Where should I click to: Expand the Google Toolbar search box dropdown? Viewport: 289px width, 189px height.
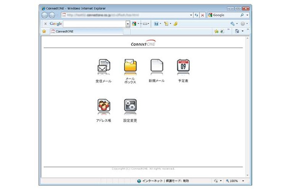128,24
